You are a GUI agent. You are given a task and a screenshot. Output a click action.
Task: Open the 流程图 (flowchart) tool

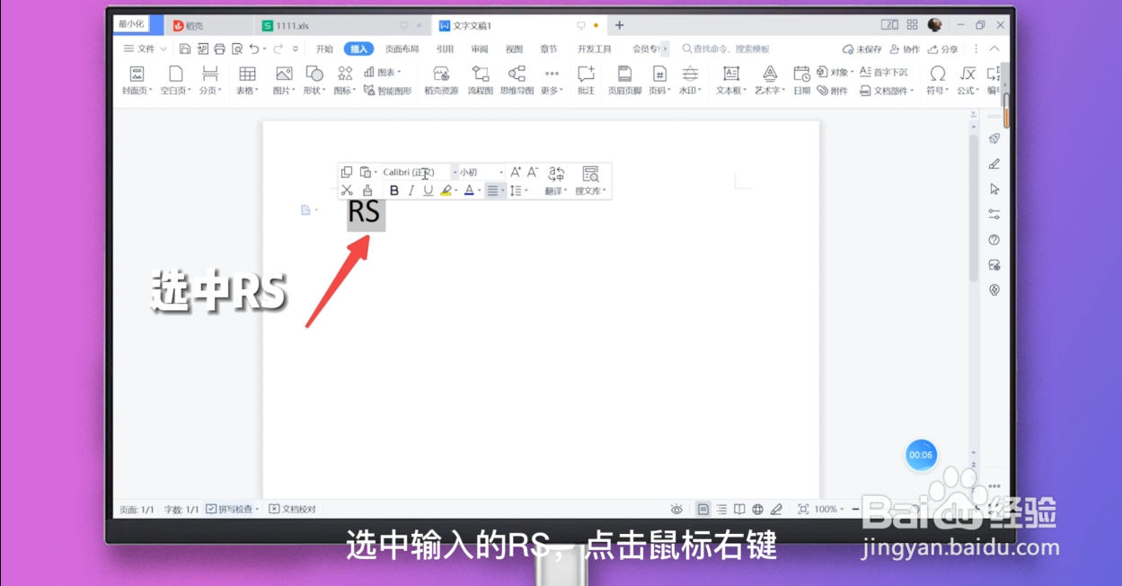pyautogui.click(x=480, y=79)
